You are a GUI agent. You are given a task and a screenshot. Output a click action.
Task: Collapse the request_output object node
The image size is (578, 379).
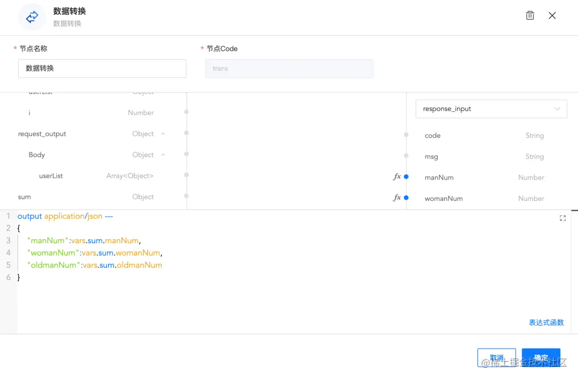coord(163,134)
